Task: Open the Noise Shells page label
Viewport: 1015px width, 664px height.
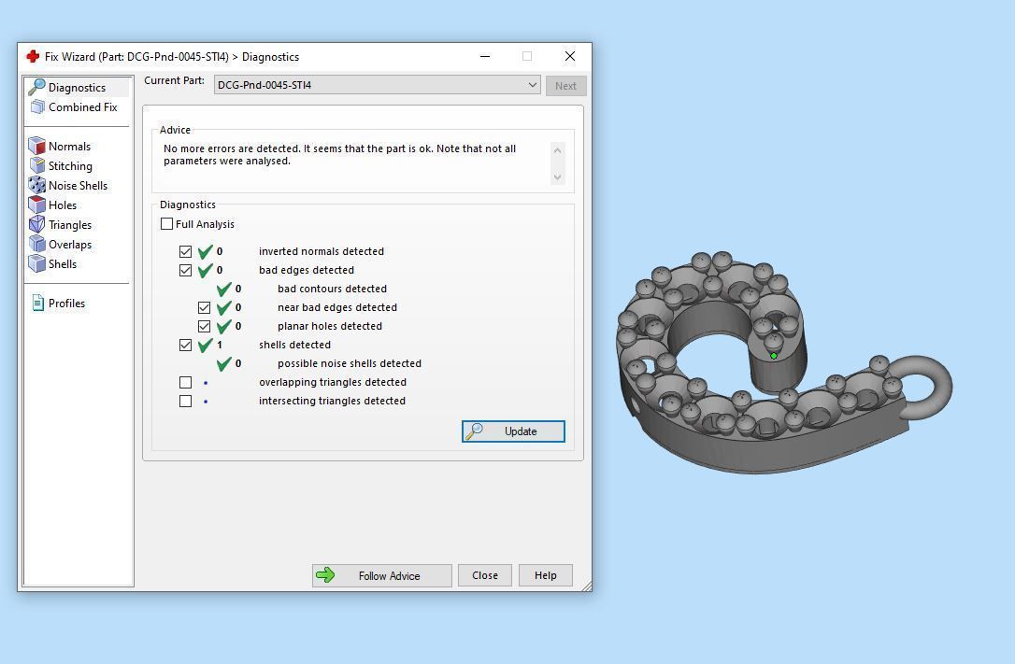Action: pos(78,186)
